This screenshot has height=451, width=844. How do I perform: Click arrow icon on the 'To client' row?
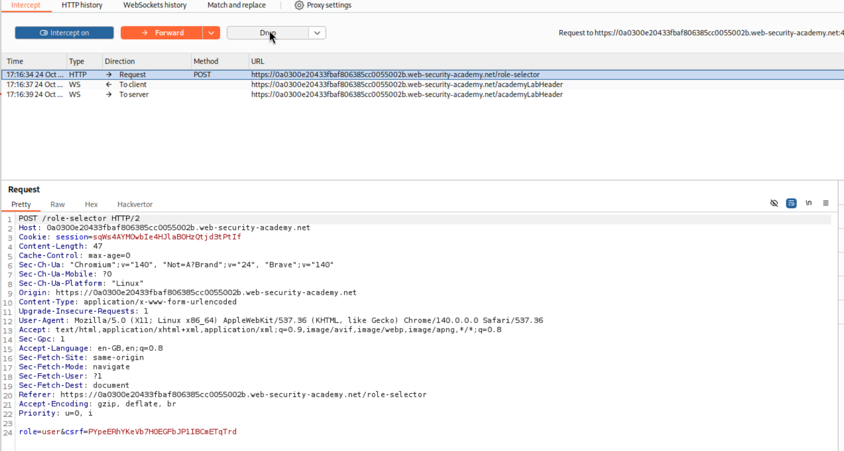109,85
